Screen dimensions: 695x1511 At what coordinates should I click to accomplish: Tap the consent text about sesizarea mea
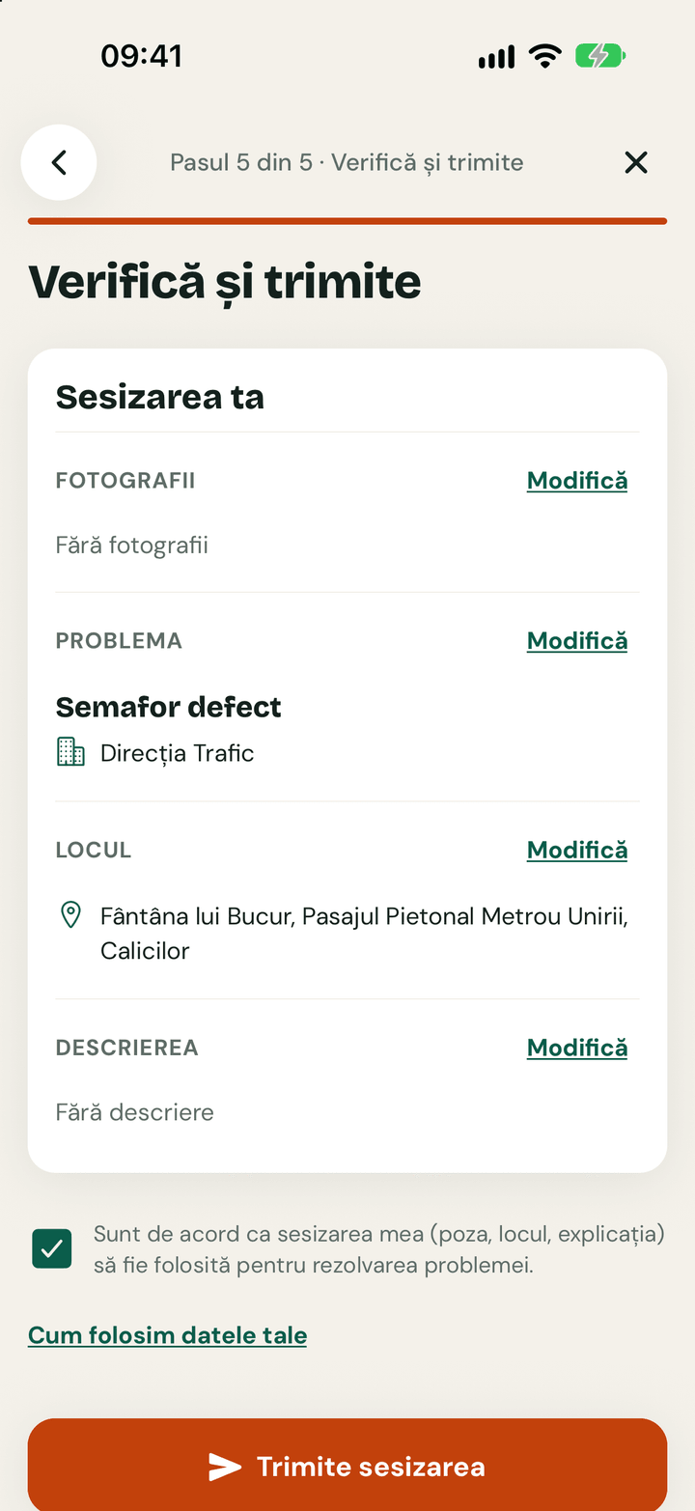(x=379, y=1249)
